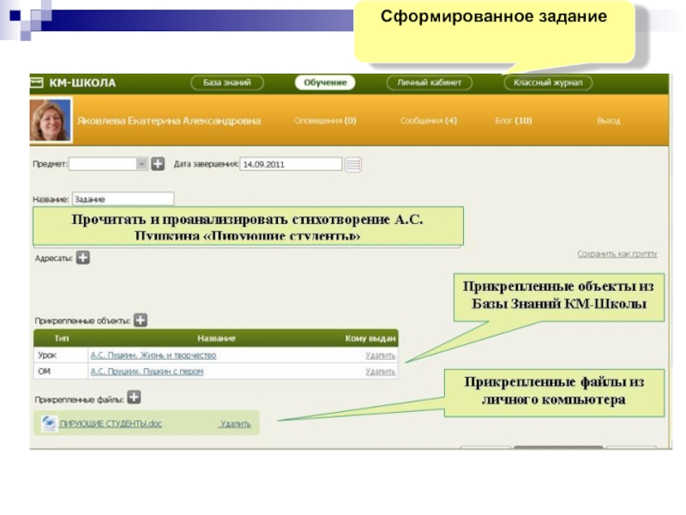The height and width of the screenshot is (515, 686).
Task: Delete the Урок row with Удалить
Action: 380,355
